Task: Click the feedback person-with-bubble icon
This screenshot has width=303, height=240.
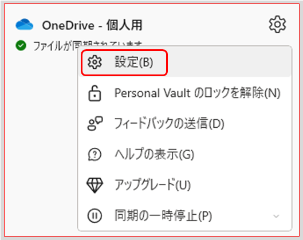Action: coord(95,124)
